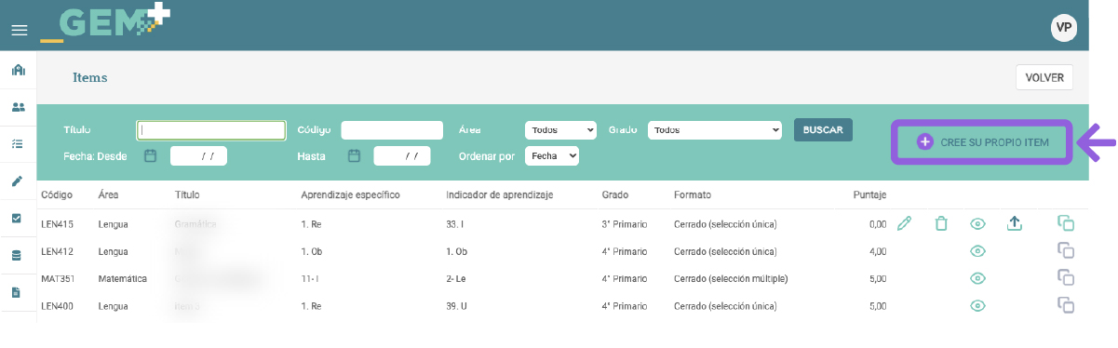Screen dimensions: 1118x348
Task: Click the 4,00 score cell
Action: click(x=877, y=251)
